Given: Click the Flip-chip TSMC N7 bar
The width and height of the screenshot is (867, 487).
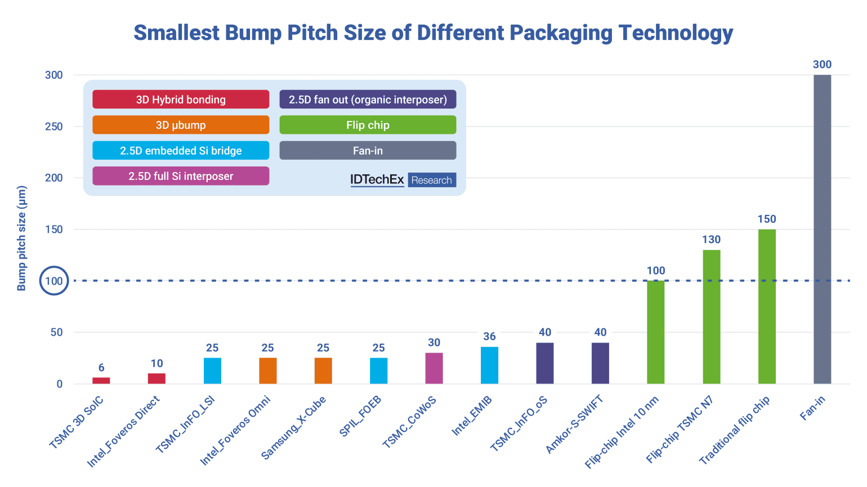Looking at the screenshot, I should [712, 317].
